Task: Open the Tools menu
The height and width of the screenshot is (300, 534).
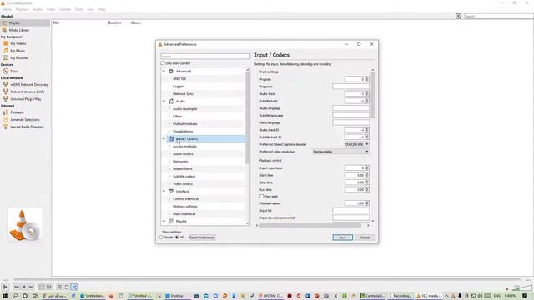Action: click(x=78, y=9)
